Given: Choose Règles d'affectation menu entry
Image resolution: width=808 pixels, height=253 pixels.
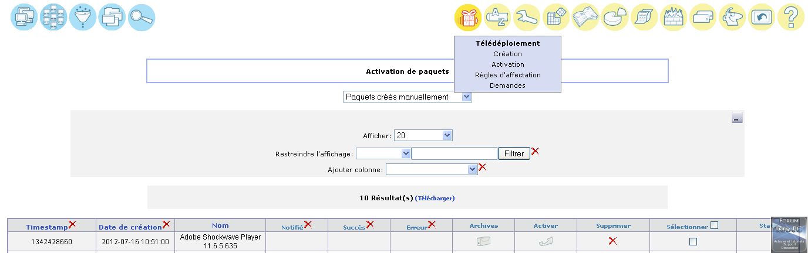Looking at the screenshot, I should coord(507,75).
